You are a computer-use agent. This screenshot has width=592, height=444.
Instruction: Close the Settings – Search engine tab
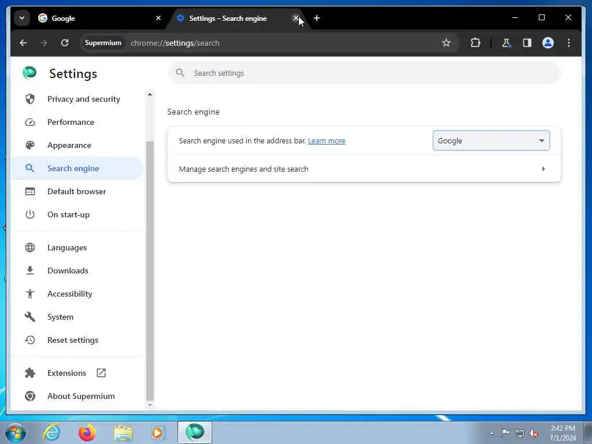tap(295, 18)
